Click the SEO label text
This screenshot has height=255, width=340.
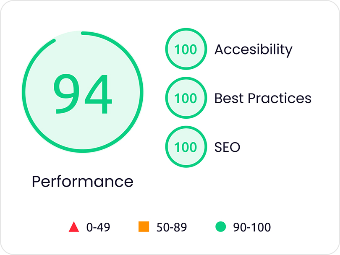227,147
